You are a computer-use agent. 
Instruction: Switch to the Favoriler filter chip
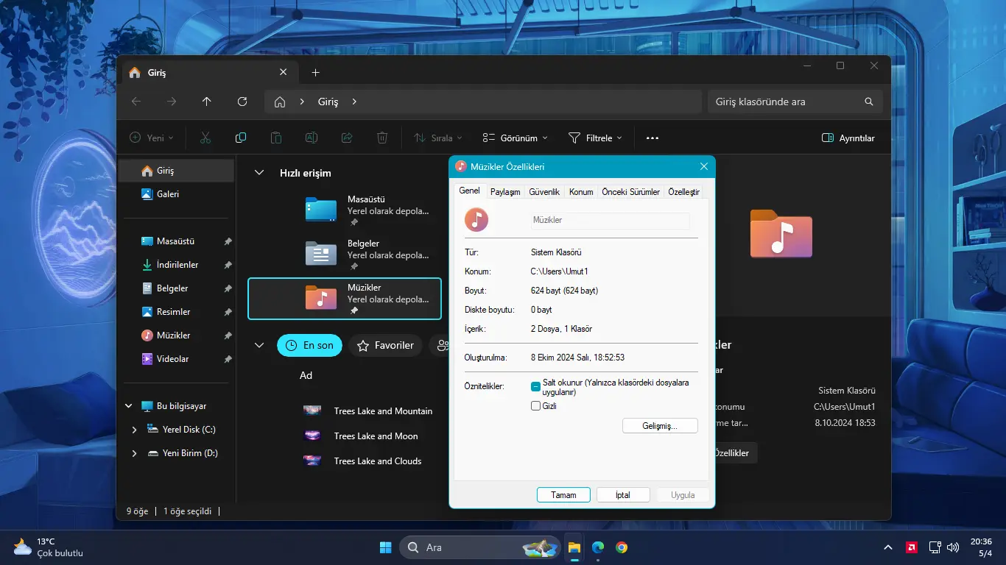385,345
